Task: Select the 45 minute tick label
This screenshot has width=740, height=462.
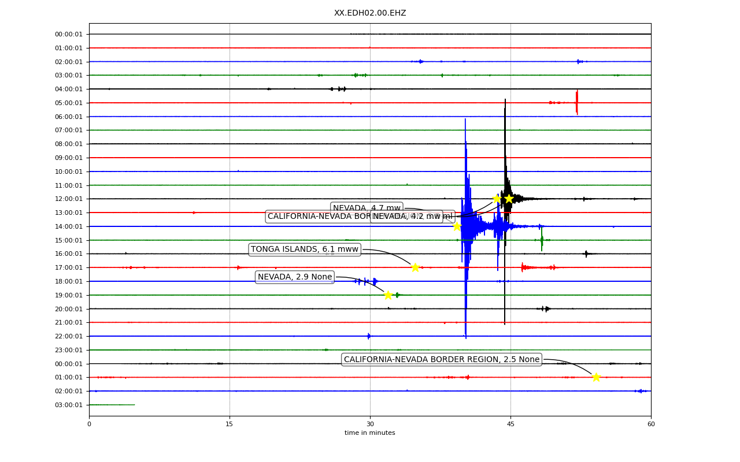Action: click(510, 424)
